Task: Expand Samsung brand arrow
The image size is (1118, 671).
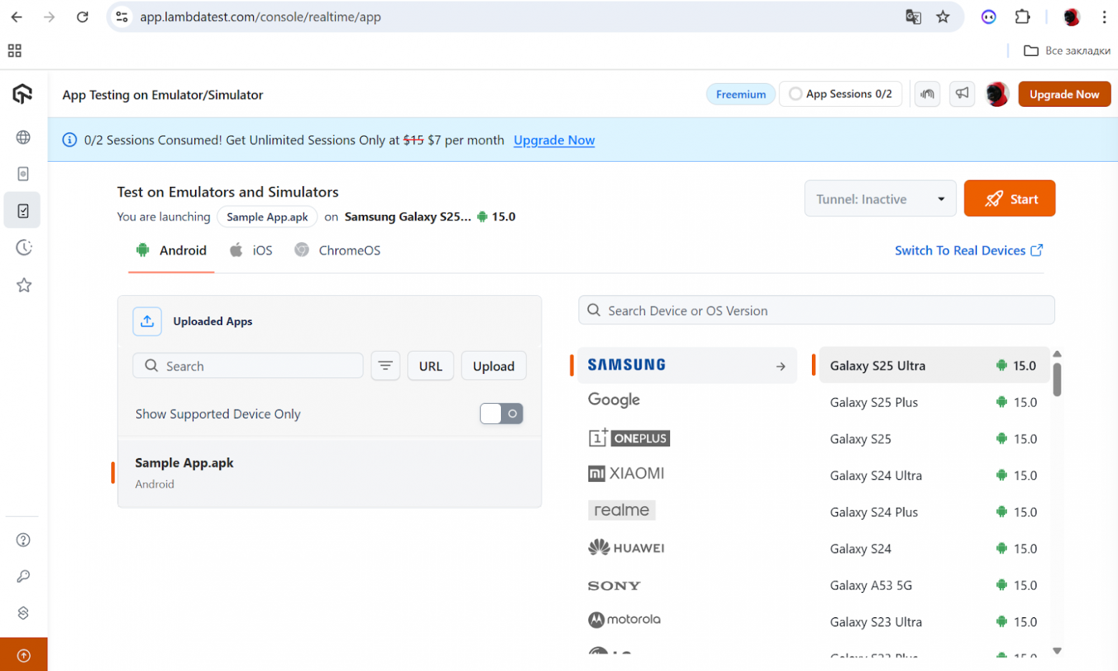Action: click(x=780, y=366)
